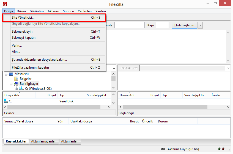Open the local site path dropdown arrow
Viewport: 233px width, 154px height.
[114, 68]
